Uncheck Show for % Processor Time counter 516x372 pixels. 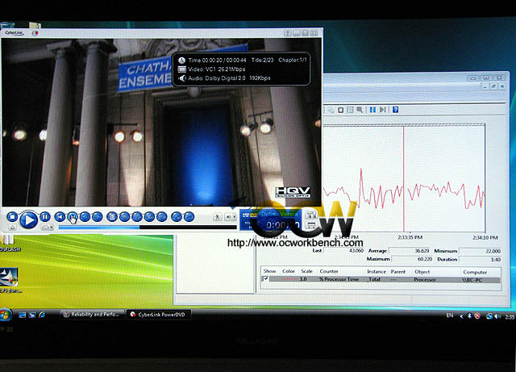266,278
